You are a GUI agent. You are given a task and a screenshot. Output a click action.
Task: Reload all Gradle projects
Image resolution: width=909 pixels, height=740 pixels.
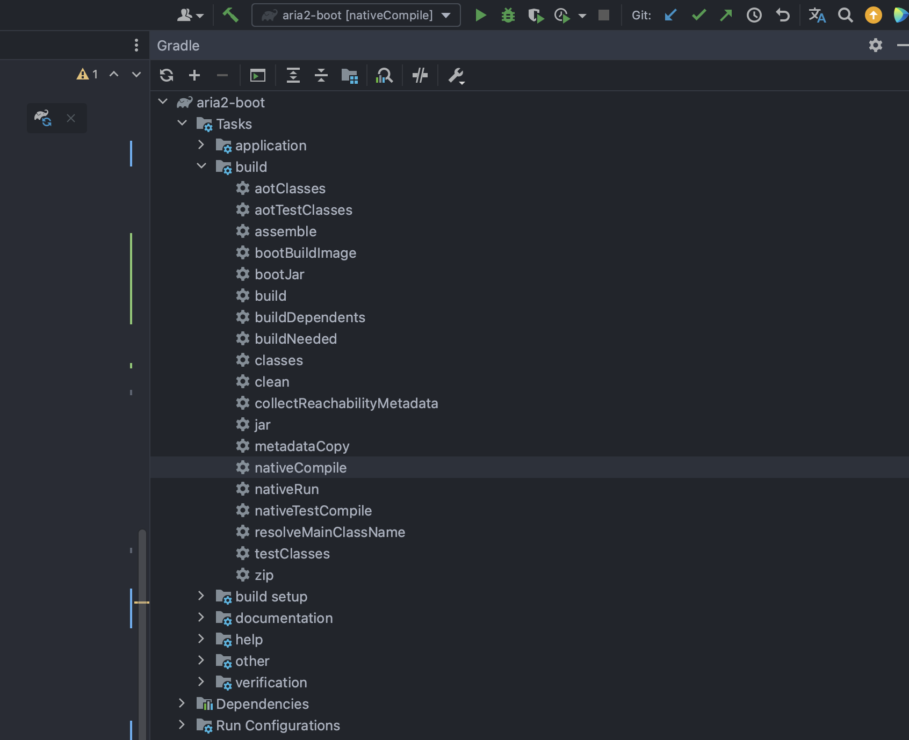(x=167, y=75)
